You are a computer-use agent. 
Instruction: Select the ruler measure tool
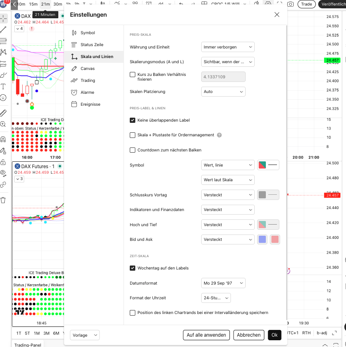tap(3, 113)
